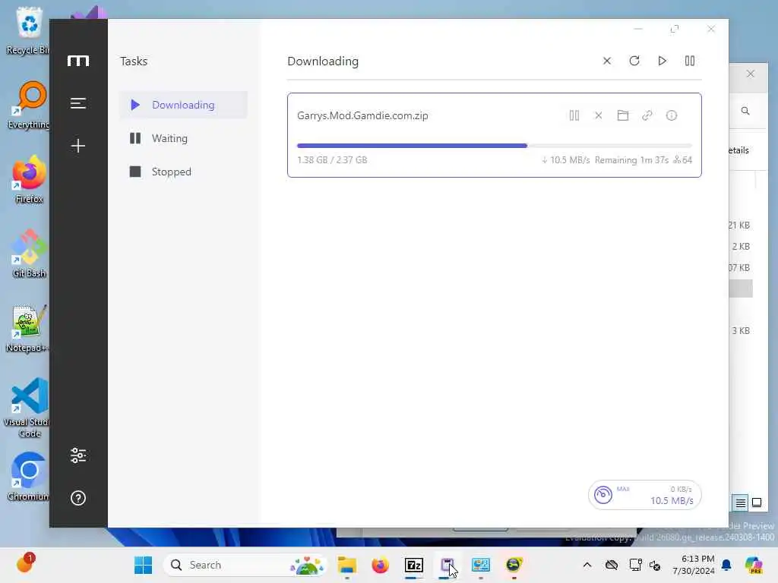Select the Stopped tasks category
This screenshot has height=583, width=778.
(183, 172)
